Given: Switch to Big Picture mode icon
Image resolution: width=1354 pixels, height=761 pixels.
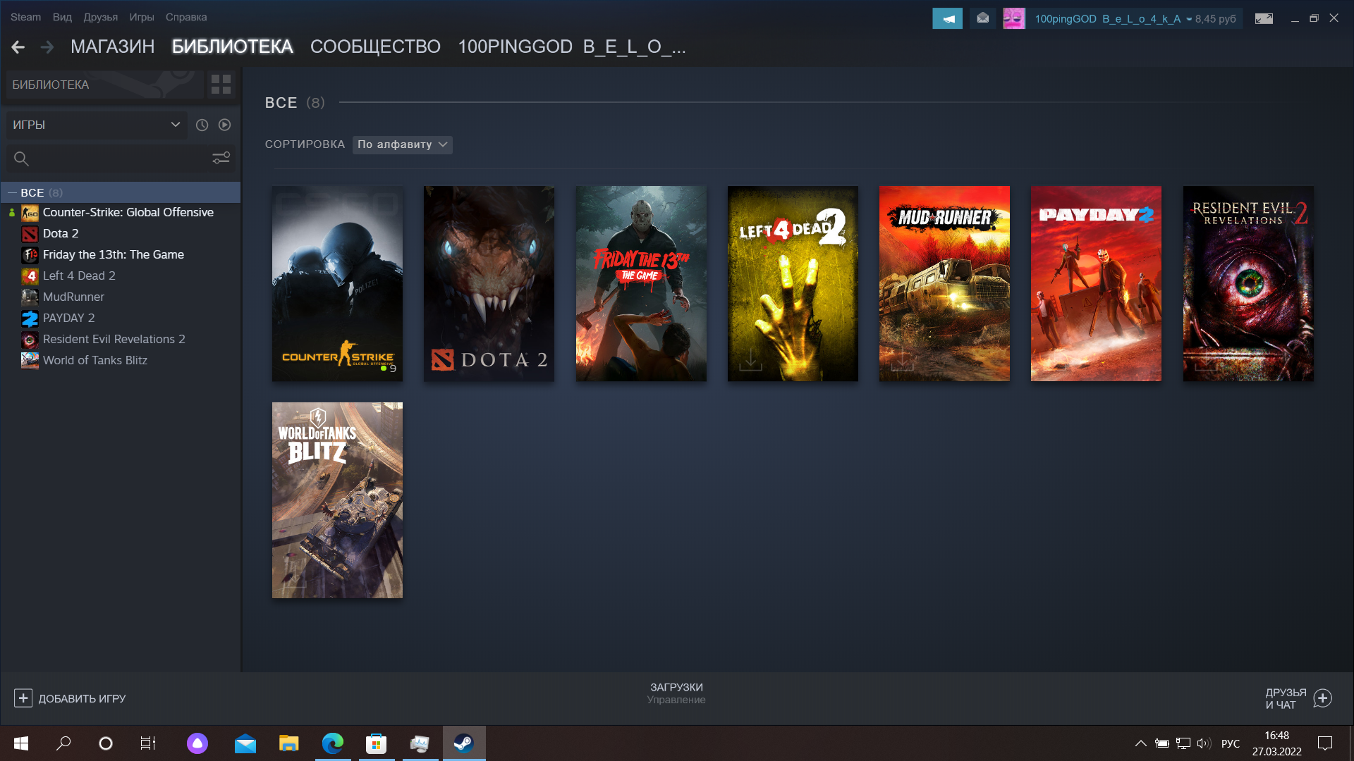Looking at the screenshot, I should (1264, 19).
